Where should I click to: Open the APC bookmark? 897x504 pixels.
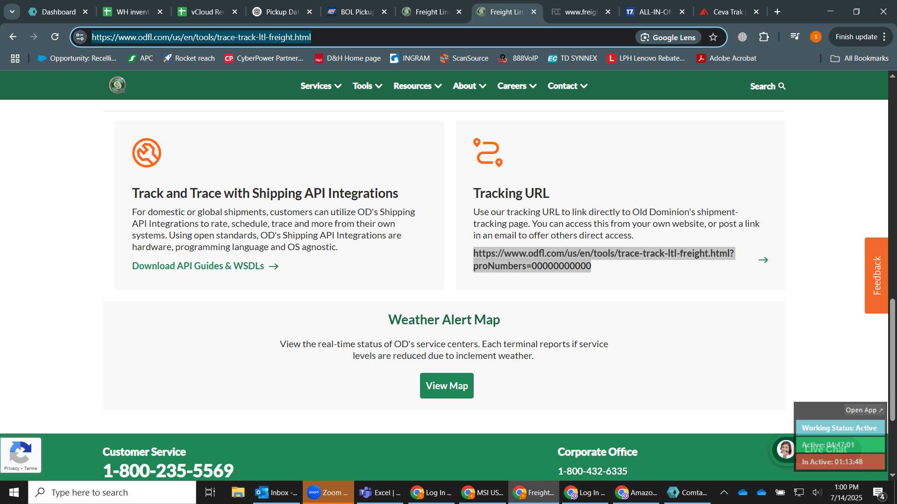[x=141, y=58]
